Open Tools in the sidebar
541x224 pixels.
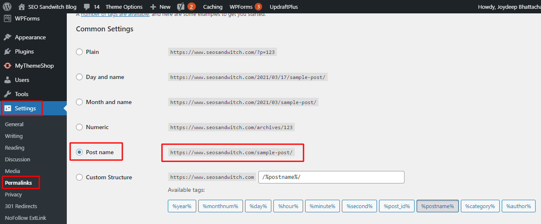[22, 94]
